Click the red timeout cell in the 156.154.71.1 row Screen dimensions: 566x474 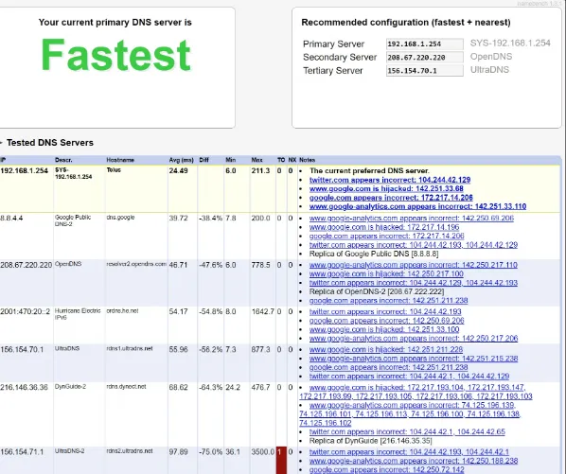pyautogui.click(x=281, y=461)
